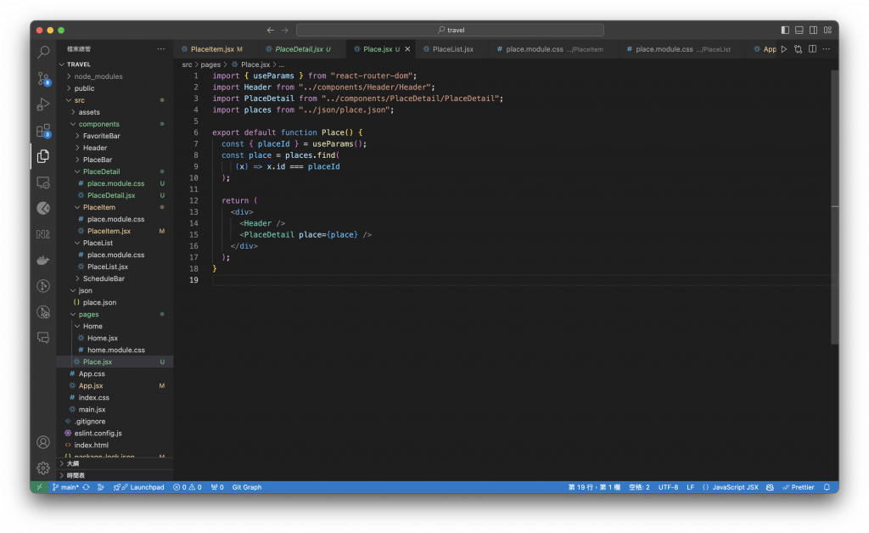Open the N2 extension in activity bar
This screenshot has height=533, width=869.
(43, 233)
